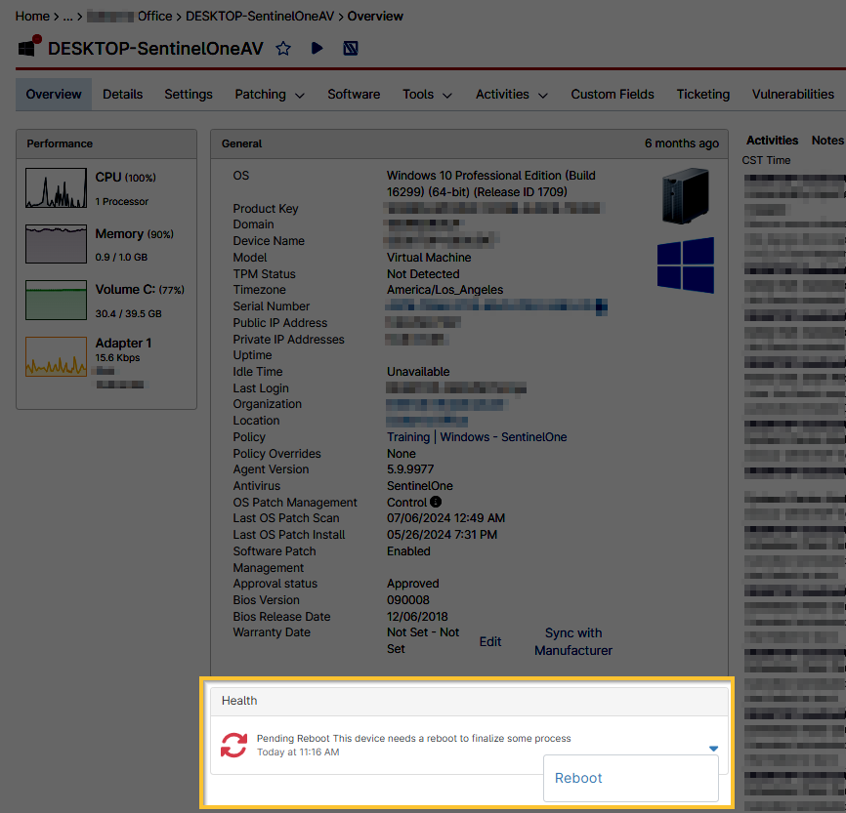Viewport: 846px width, 813px height.
Task: Open the Vulnerabilities tab
Action: coord(792,95)
